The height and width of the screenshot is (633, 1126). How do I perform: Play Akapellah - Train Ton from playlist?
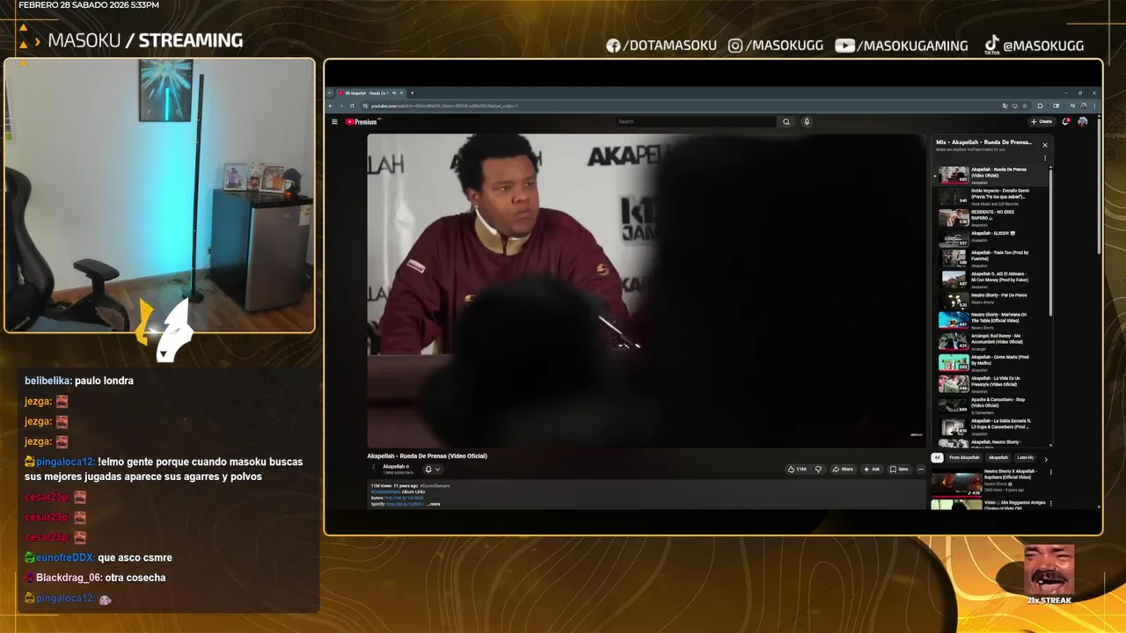pyautogui.click(x=990, y=258)
